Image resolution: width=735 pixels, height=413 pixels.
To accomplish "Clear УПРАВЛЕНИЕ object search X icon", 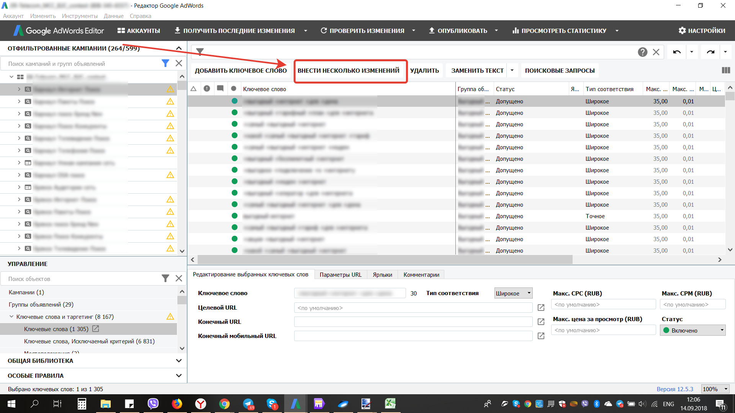I will click(179, 279).
